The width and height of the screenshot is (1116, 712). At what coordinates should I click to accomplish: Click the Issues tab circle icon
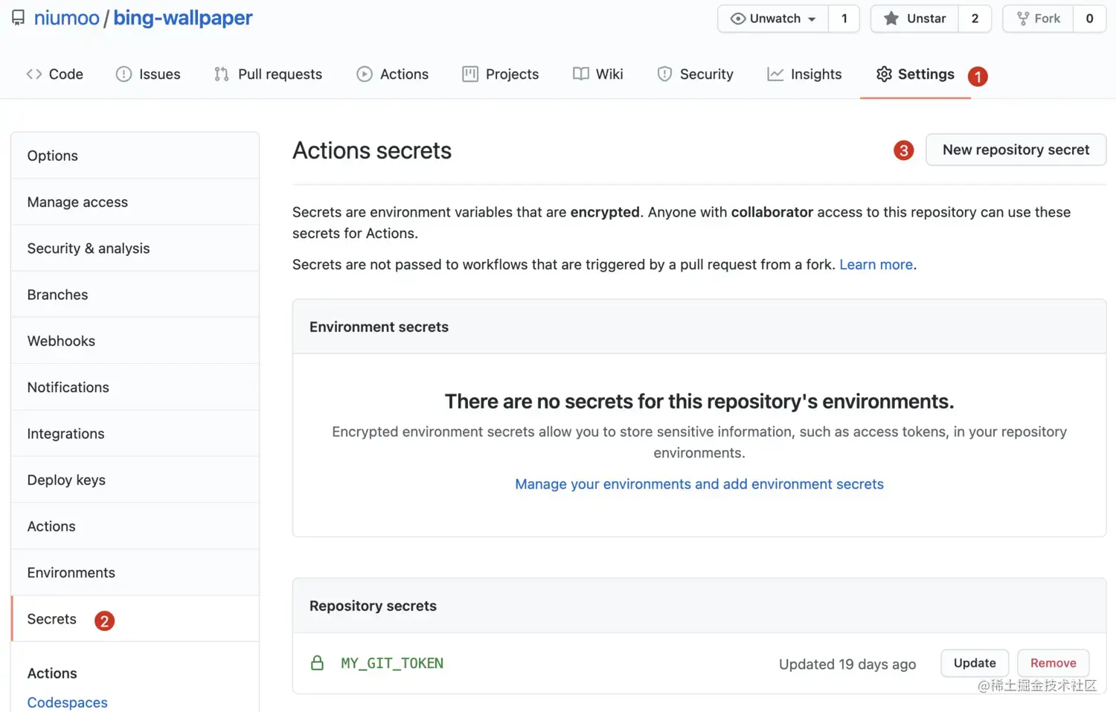tap(124, 74)
